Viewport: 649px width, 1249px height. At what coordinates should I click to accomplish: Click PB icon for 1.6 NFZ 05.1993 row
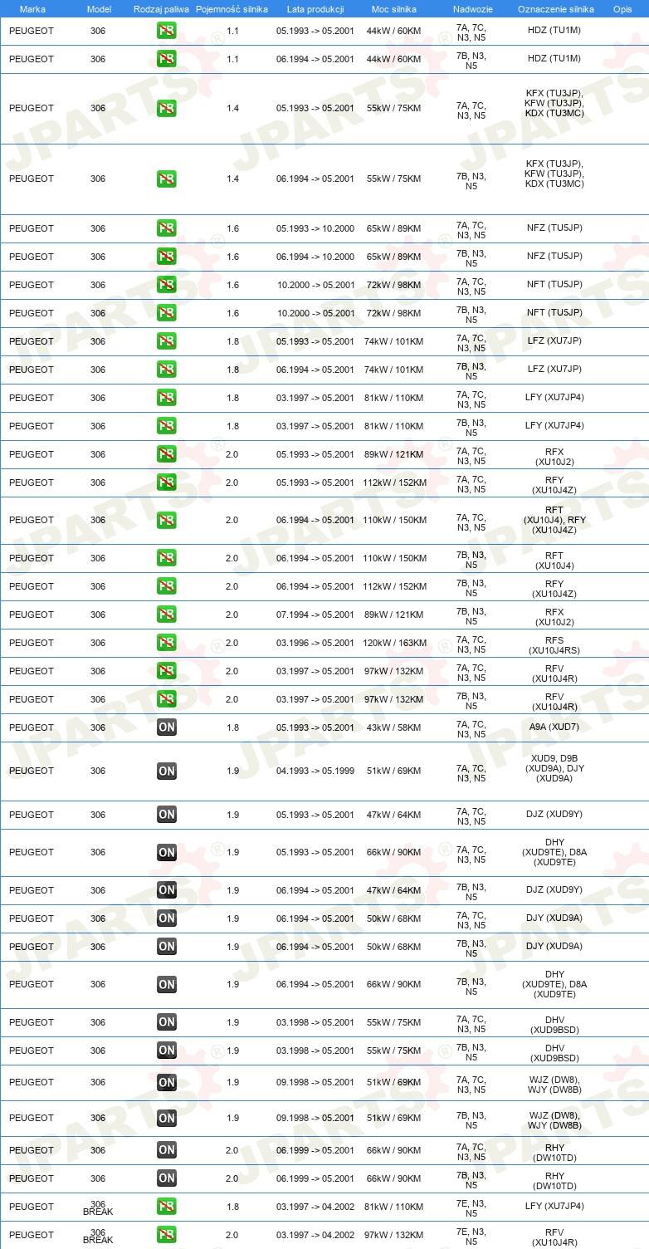click(167, 228)
